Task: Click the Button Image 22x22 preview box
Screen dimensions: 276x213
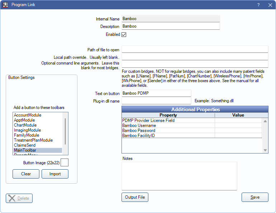Action: click(65, 163)
